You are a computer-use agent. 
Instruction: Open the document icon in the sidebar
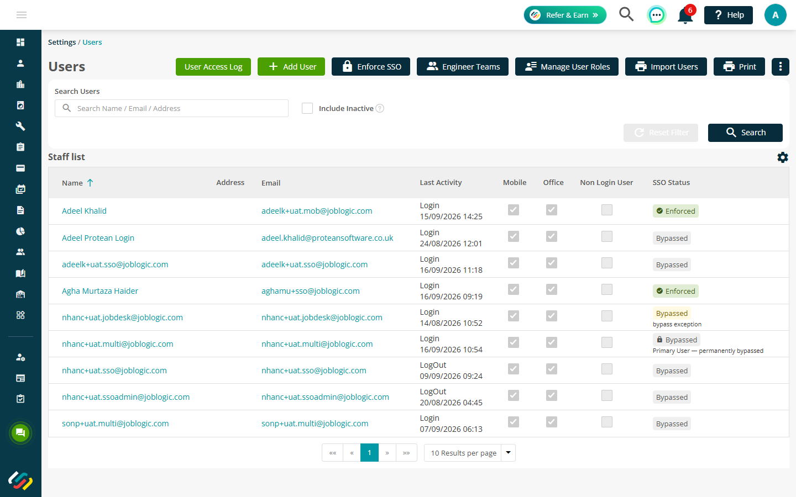tap(20, 210)
